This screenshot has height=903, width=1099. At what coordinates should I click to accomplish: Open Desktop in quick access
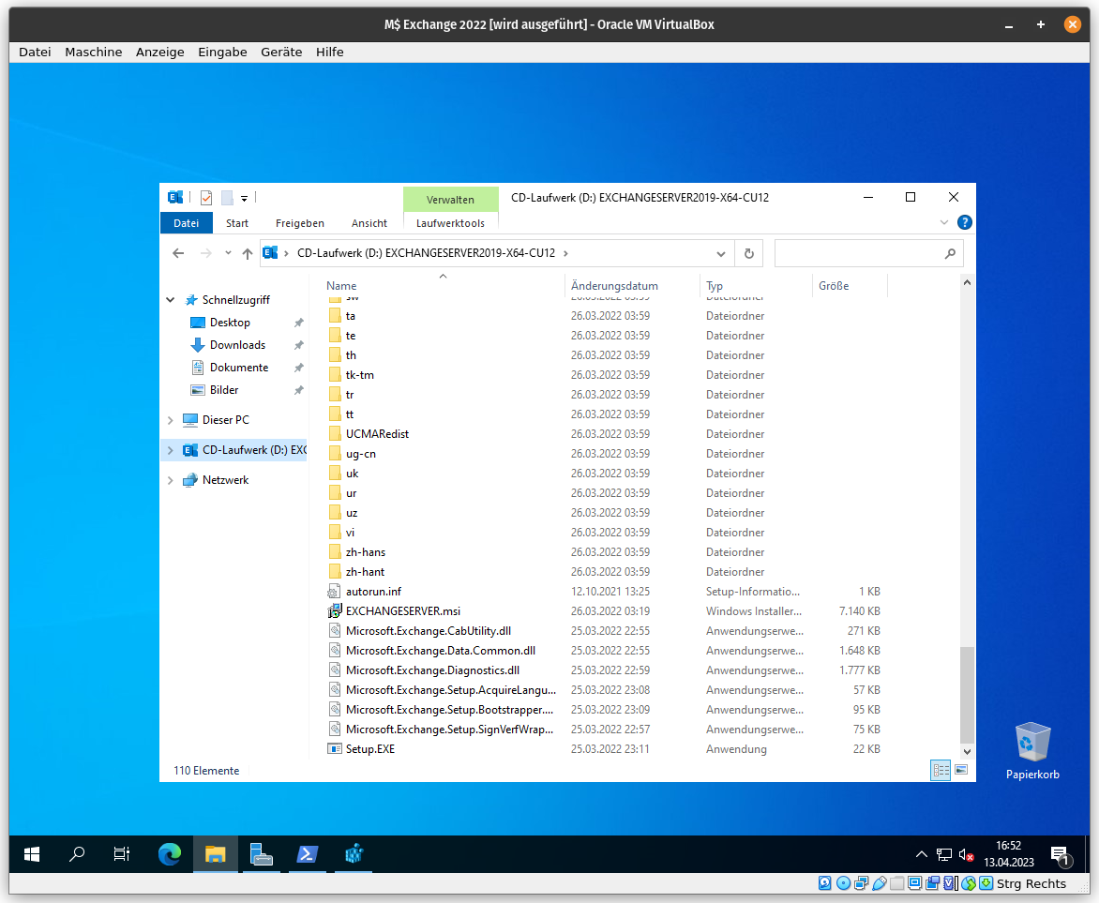point(230,323)
